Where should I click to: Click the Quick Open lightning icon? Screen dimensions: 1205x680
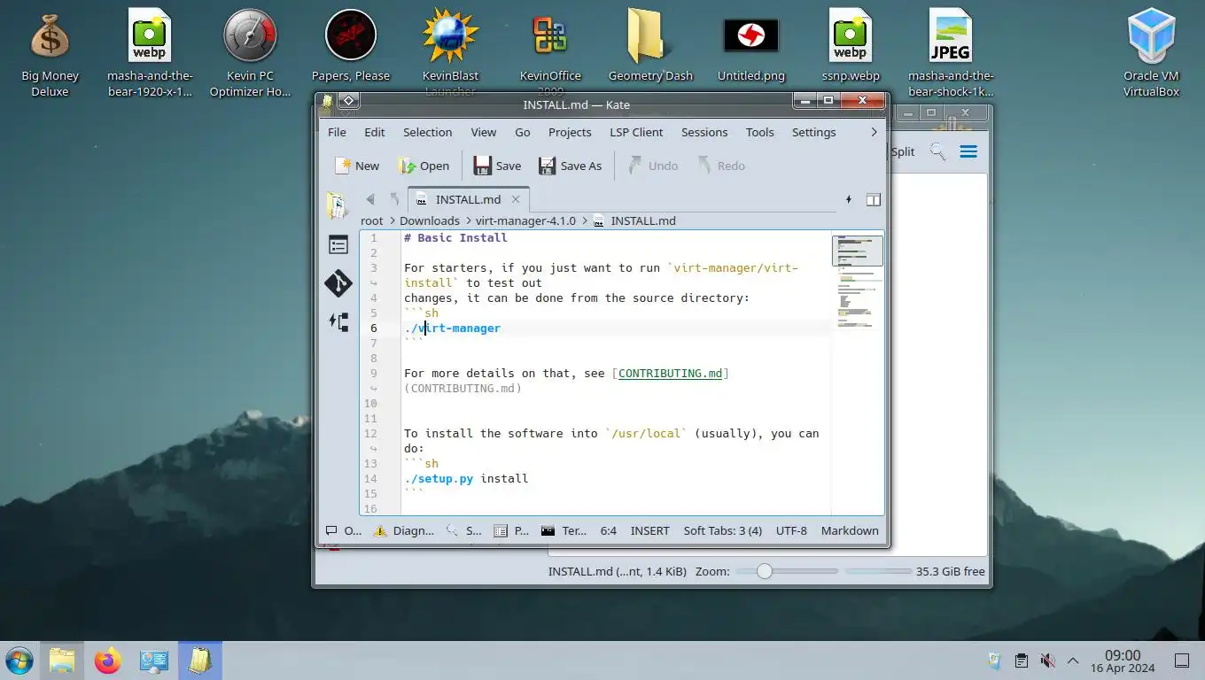click(849, 199)
